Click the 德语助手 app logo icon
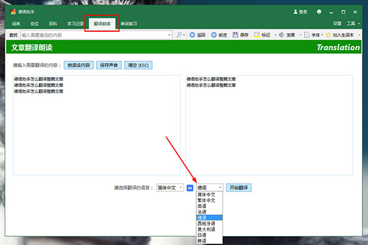The image size is (368, 245). [13, 12]
